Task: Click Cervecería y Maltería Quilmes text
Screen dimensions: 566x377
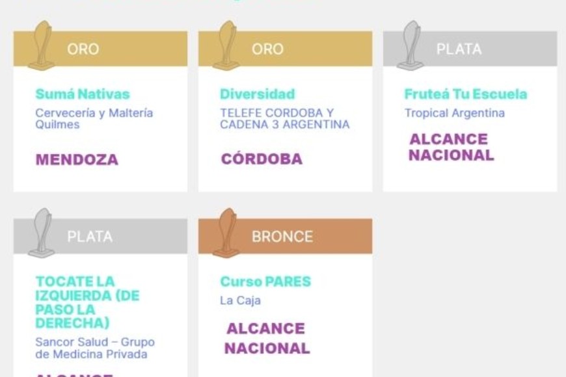Action: [x=94, y=118]
